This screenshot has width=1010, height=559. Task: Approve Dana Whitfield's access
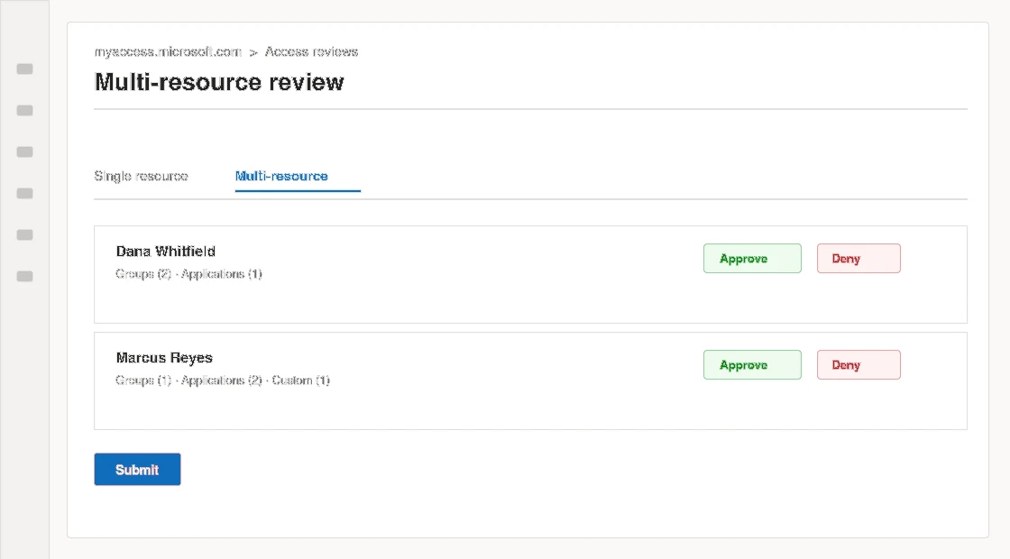click(x=752, y=258)
